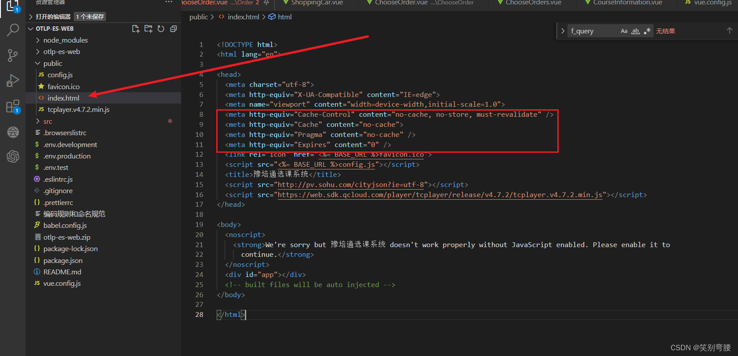
Task: Open package-lock.json file
Action: click(103, 248)
